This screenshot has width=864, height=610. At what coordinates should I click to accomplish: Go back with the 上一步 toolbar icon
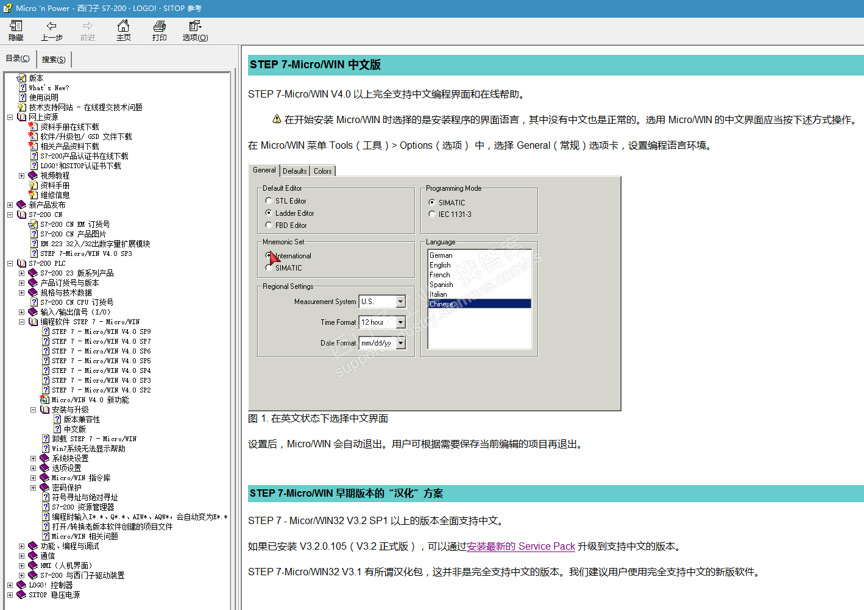pos(52,30)
